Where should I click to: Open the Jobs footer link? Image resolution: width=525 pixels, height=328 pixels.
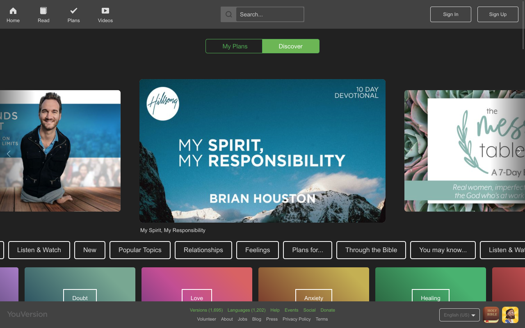tap(242, 319)
